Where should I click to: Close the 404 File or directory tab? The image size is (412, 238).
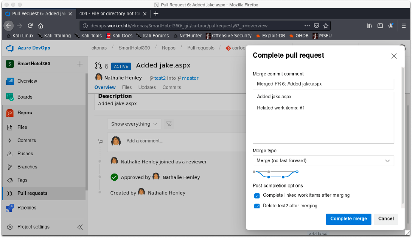tap(145, 13)
